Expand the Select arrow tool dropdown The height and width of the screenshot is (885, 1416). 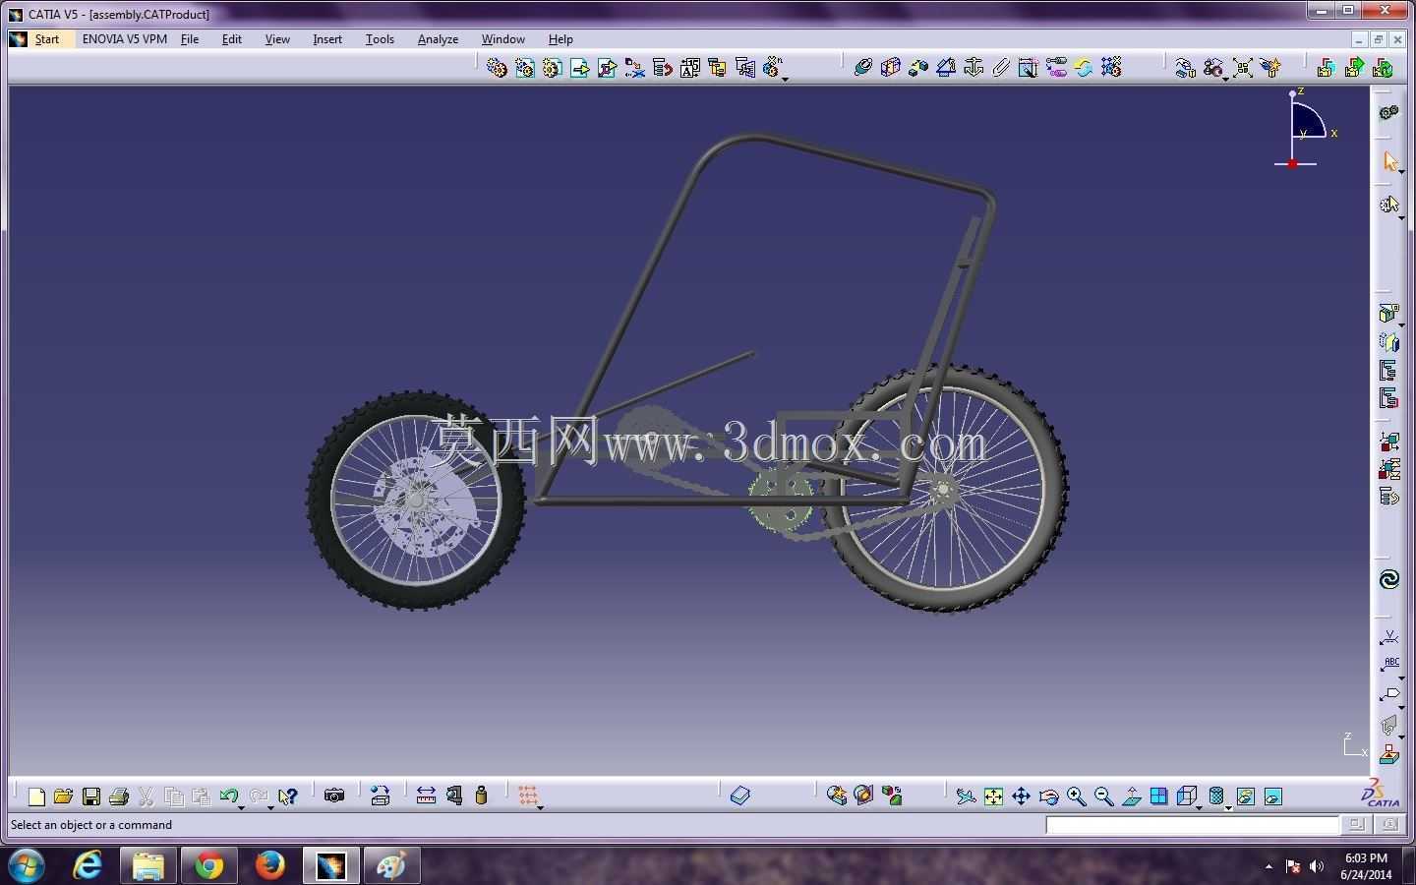click(1400, 172)
